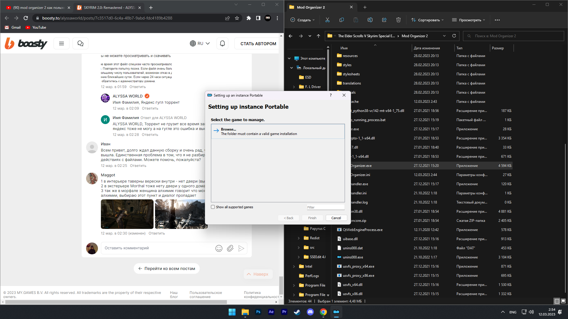
Task: Open YouTube bookmark
Action: [x=36, y=27]
